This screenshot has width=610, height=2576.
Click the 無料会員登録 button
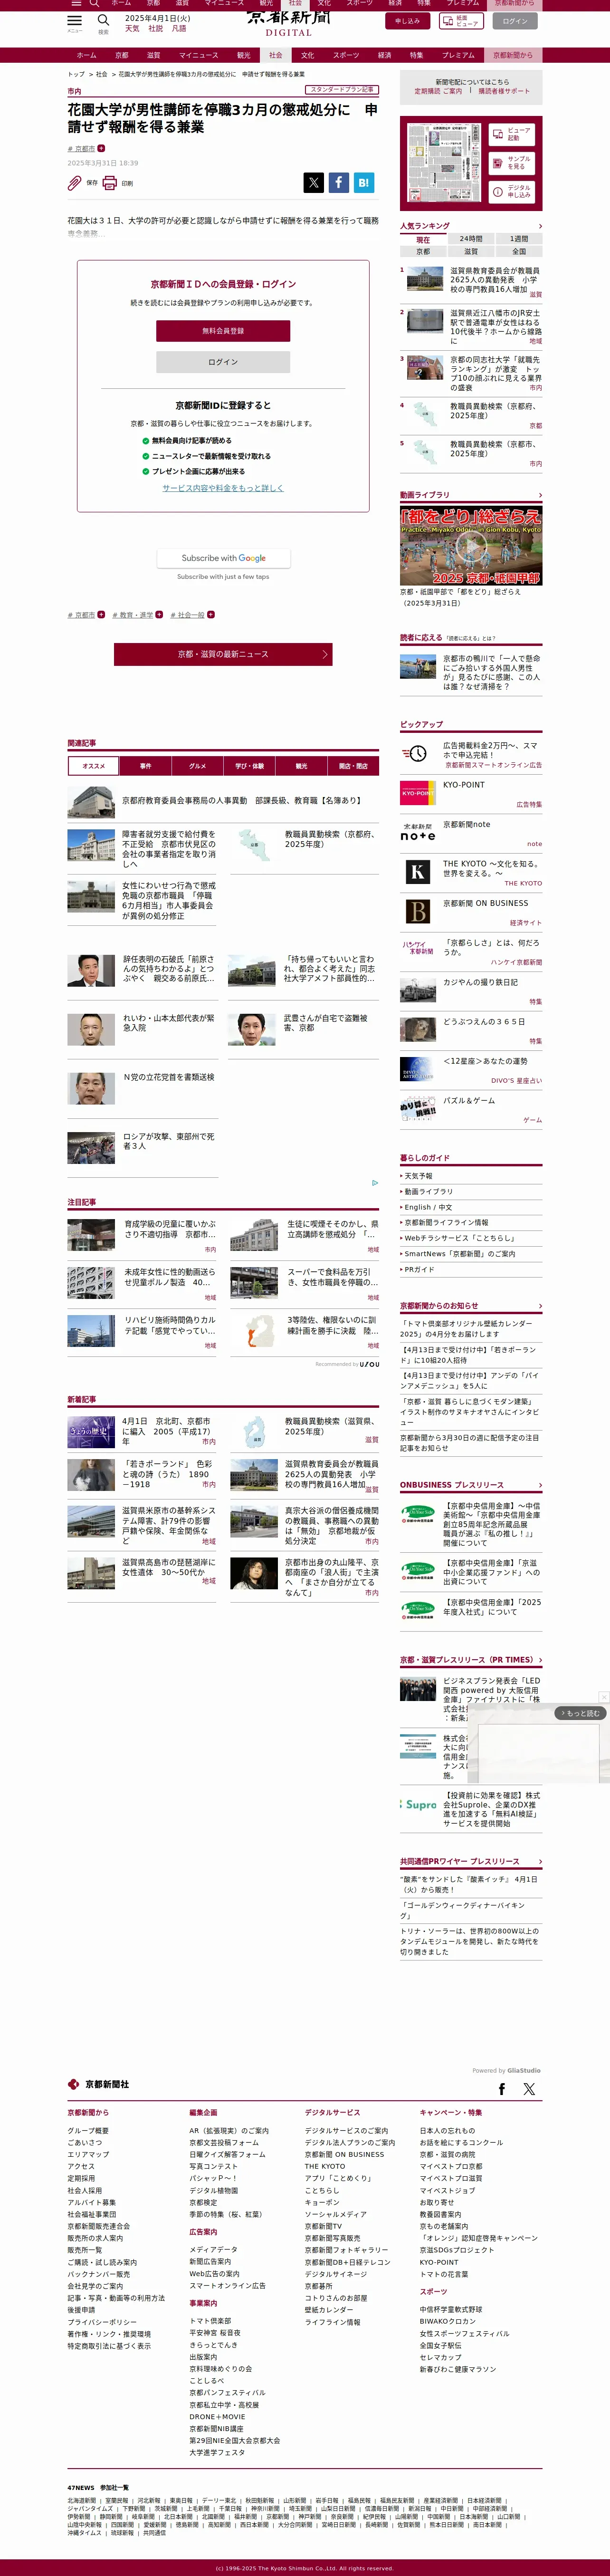point(223,331)
